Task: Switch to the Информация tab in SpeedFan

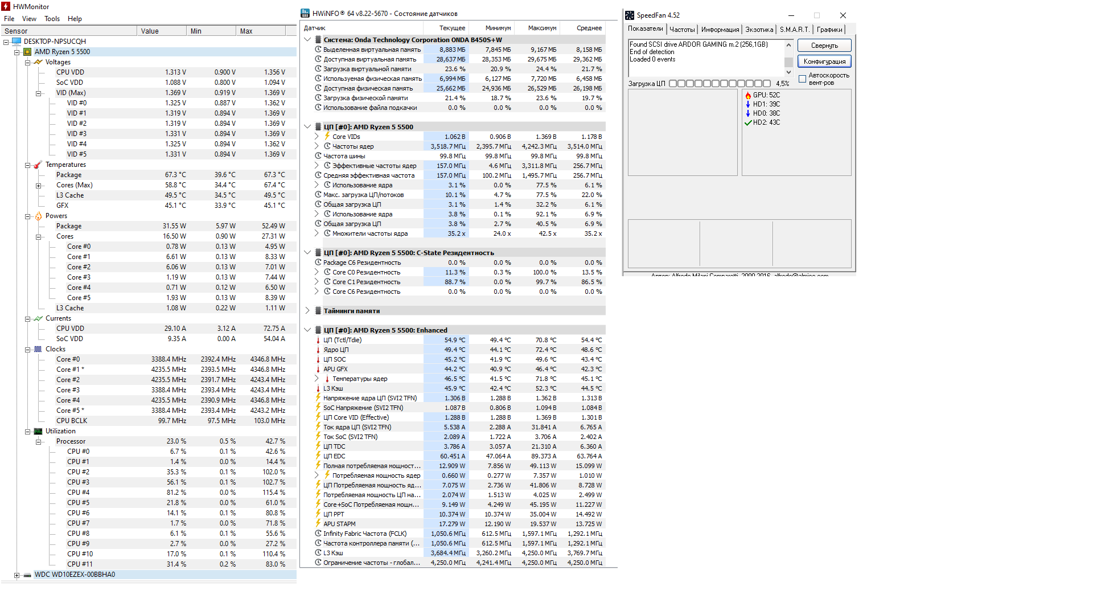Action: coord(720,30)
